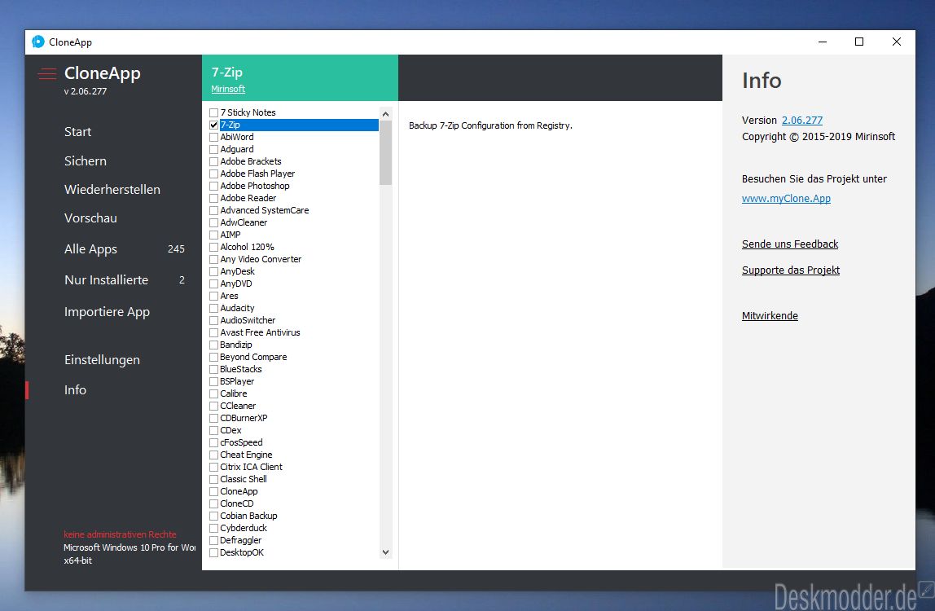Select Adobe Brackets in the list

[251, 161]
